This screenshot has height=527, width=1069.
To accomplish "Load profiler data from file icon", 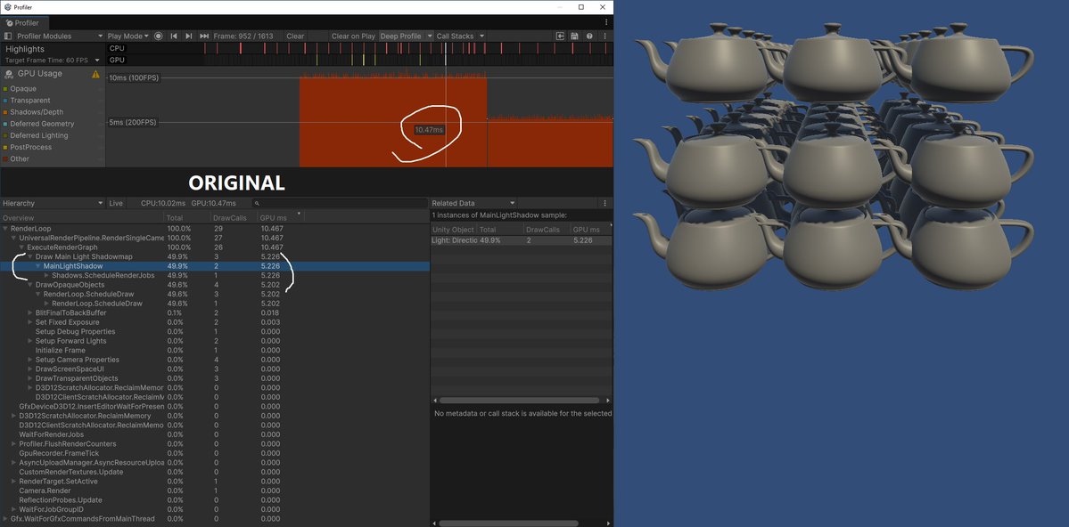I will pos(561,36).
